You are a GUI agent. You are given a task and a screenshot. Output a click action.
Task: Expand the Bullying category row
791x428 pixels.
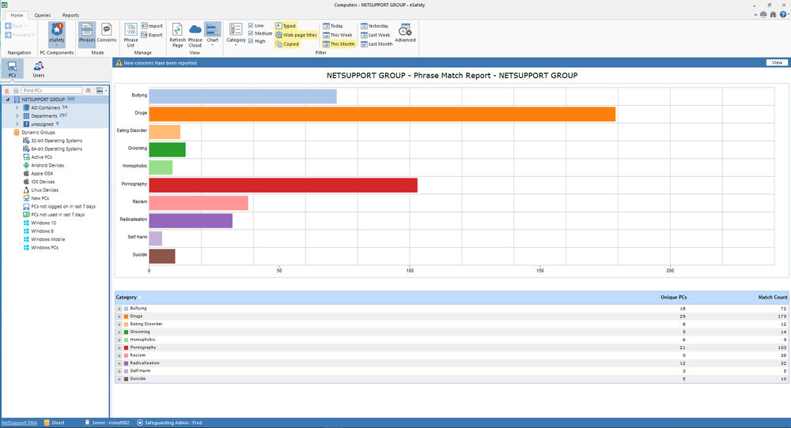[x=119, y=309]
